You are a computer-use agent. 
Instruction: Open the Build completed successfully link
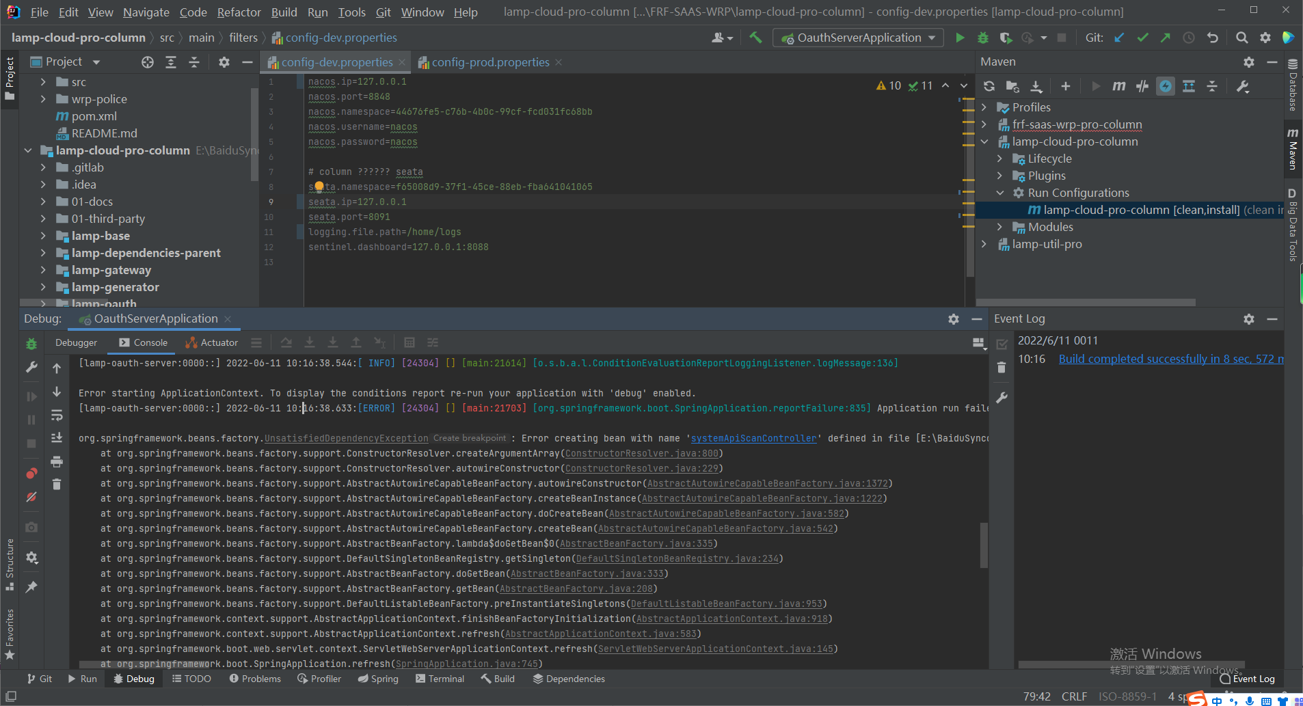coord(1164,358)
